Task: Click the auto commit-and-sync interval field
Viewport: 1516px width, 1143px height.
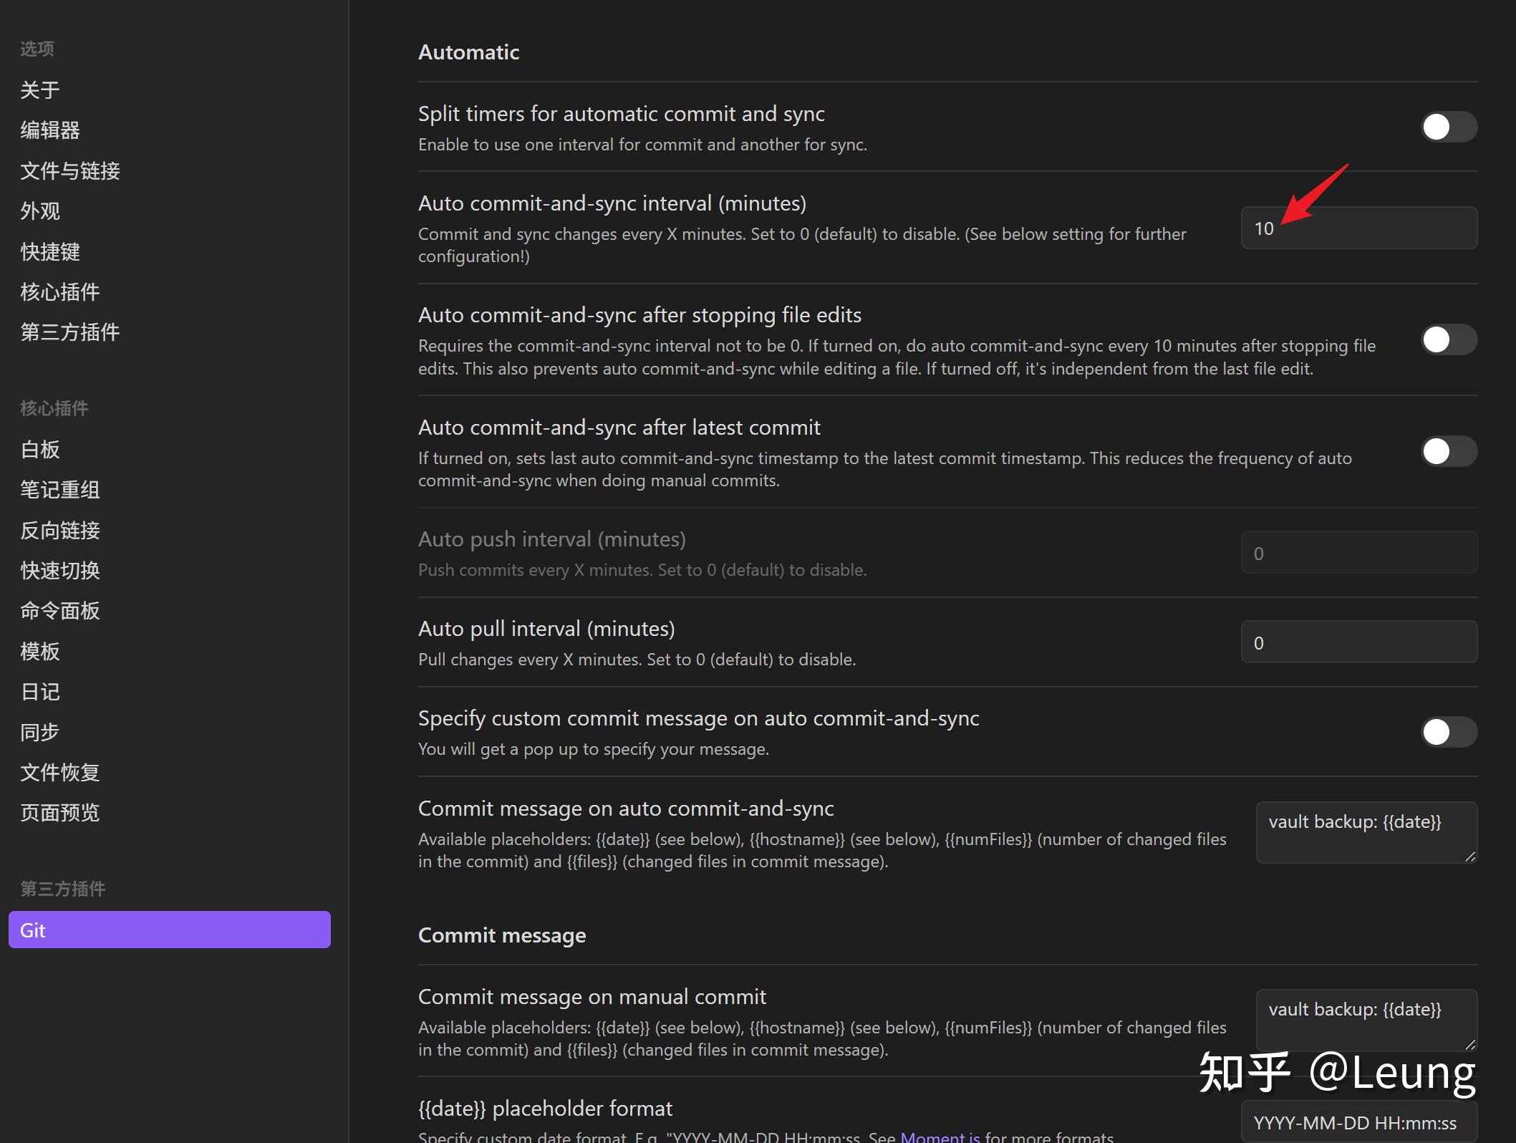Action: [1358, 228]
